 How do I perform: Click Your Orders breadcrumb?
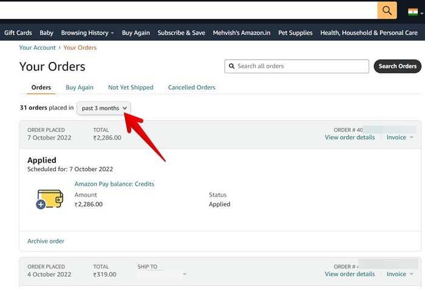pyautogui.click(x=80, y=48)
